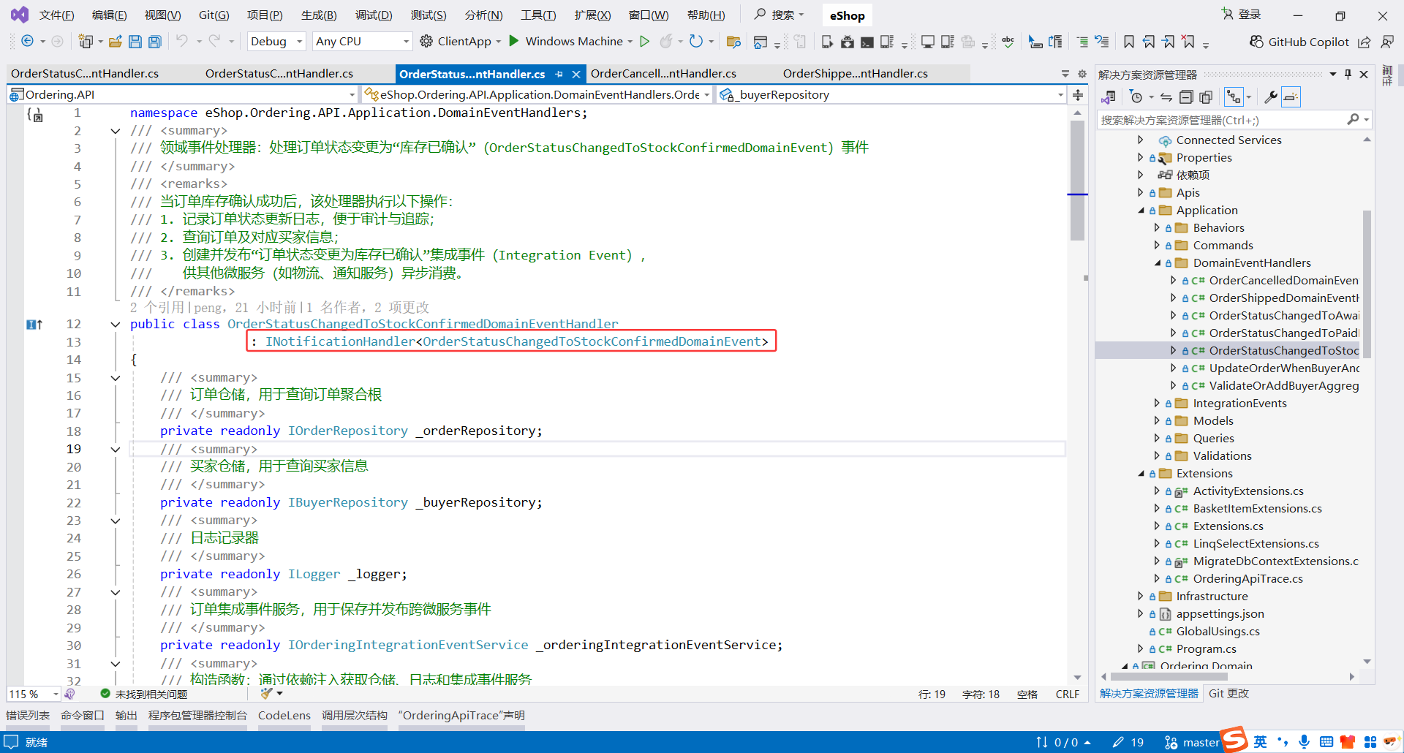Select the appsettings.json file in the tree

(x=1220, y=614)
